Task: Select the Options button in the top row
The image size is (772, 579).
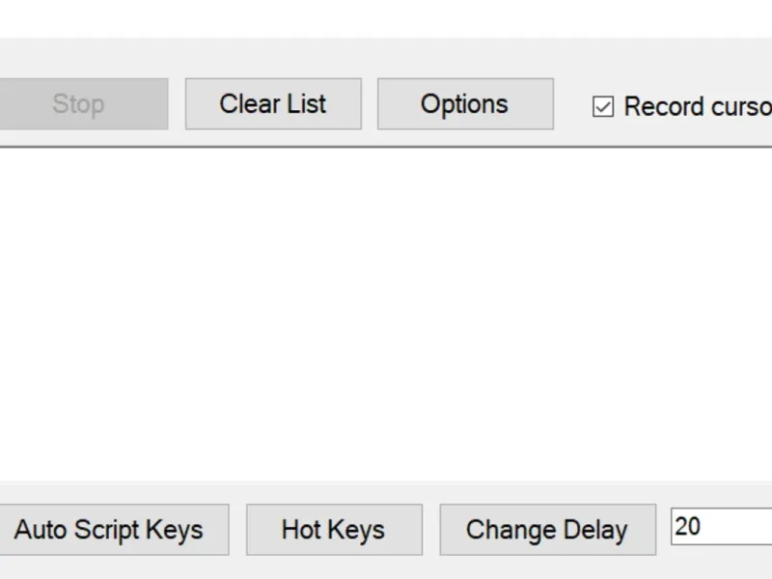Action: click(464, 104)
